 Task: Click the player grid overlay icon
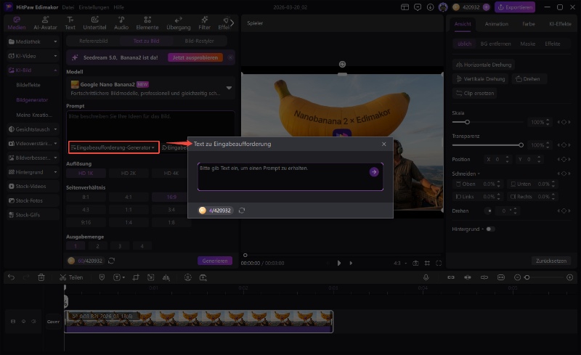427,263
